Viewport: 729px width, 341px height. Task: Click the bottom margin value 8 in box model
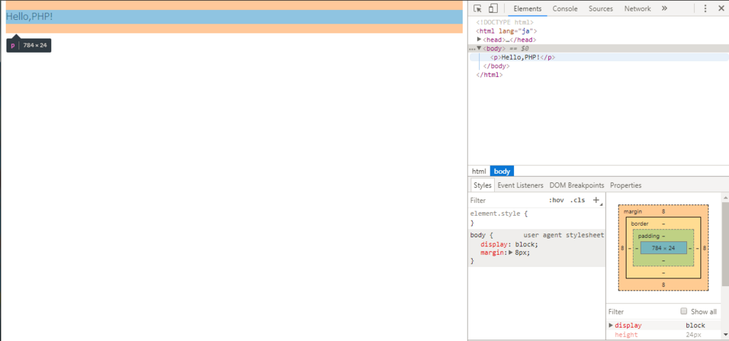664,285
